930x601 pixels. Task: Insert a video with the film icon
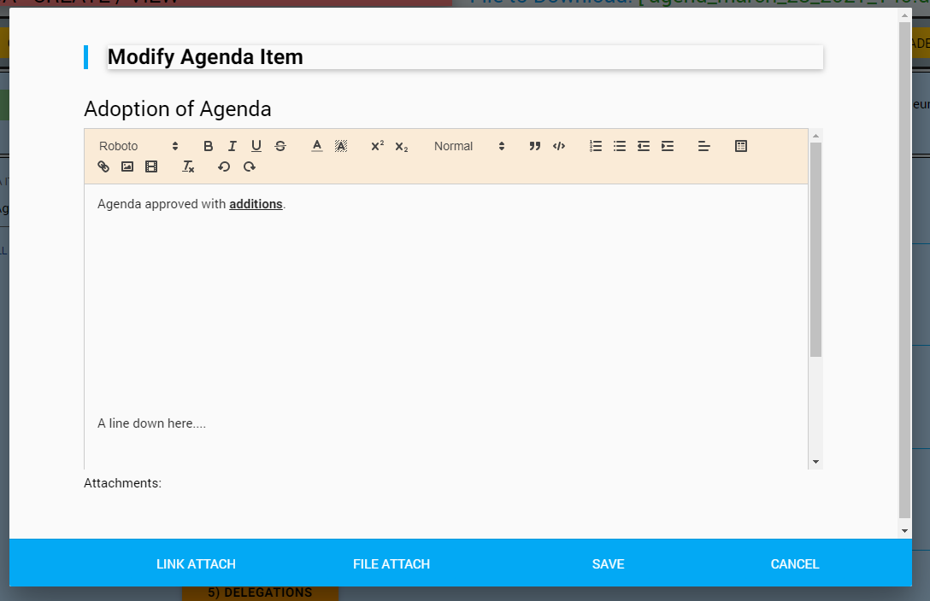click(151, 167)
